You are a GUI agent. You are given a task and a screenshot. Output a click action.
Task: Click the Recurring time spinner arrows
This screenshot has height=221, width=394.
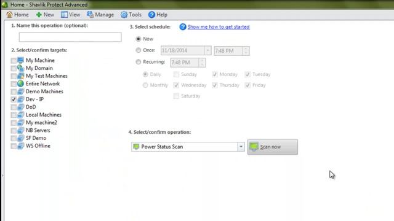(x=202, y=63)
